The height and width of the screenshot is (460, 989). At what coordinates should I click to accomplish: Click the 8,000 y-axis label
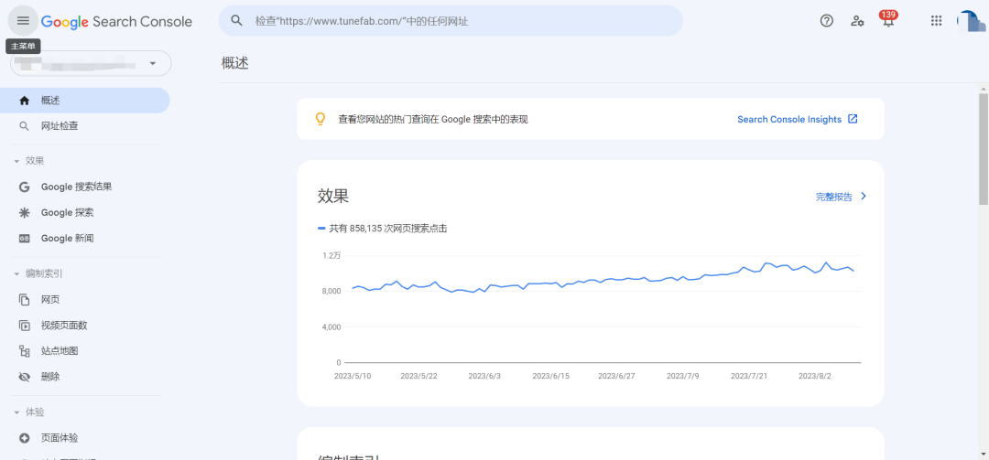[331, 291]
